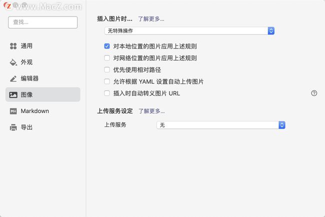
Task: Click the General (通用) grid icon
Action: pos(13,46)
